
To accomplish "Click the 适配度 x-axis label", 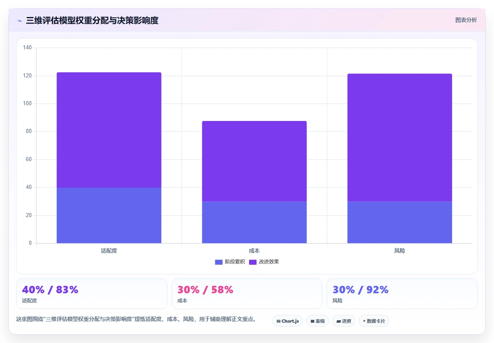I will [109, 251].
